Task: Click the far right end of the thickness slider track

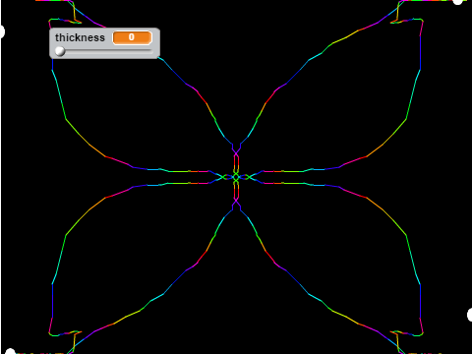Action: pos(151,51)
